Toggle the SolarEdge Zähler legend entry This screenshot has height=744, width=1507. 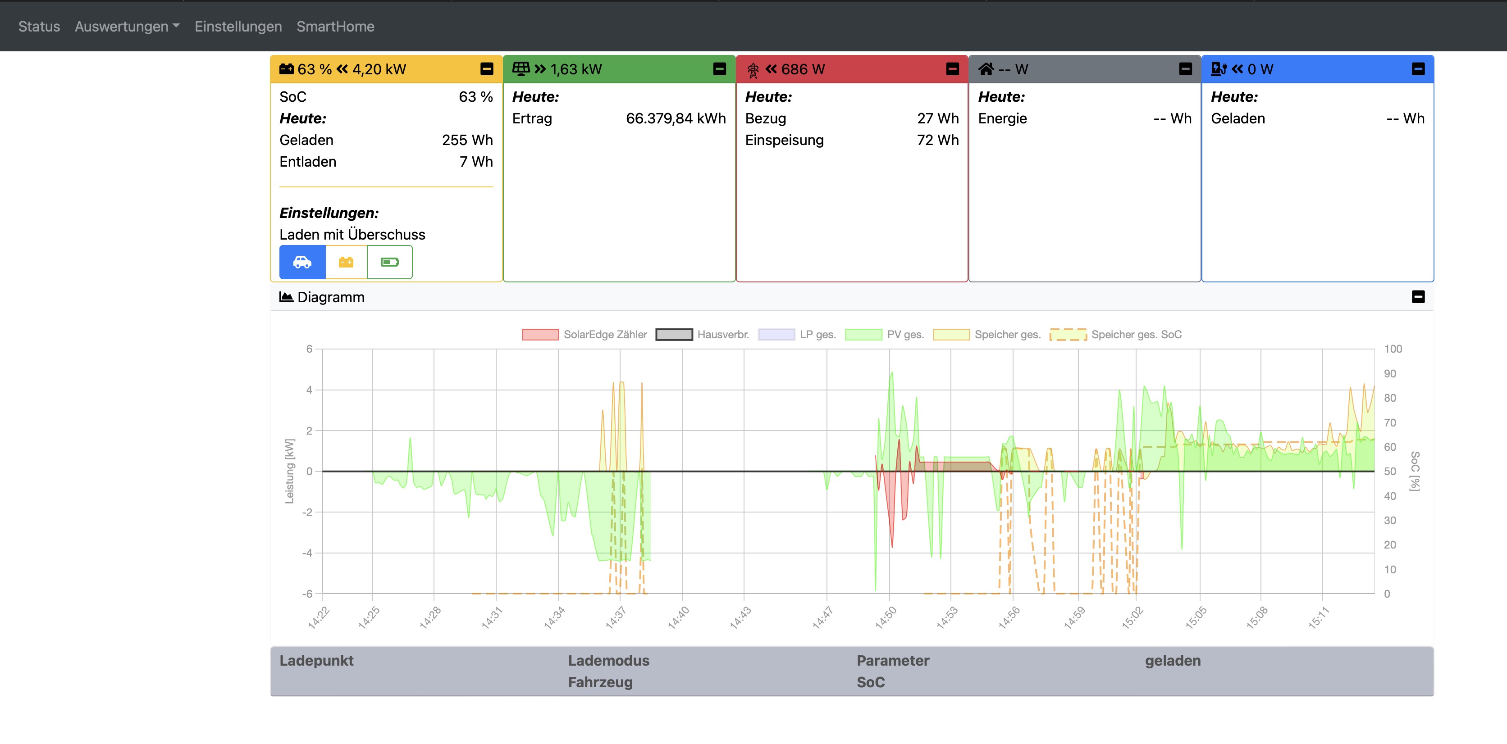click(605, 334)
